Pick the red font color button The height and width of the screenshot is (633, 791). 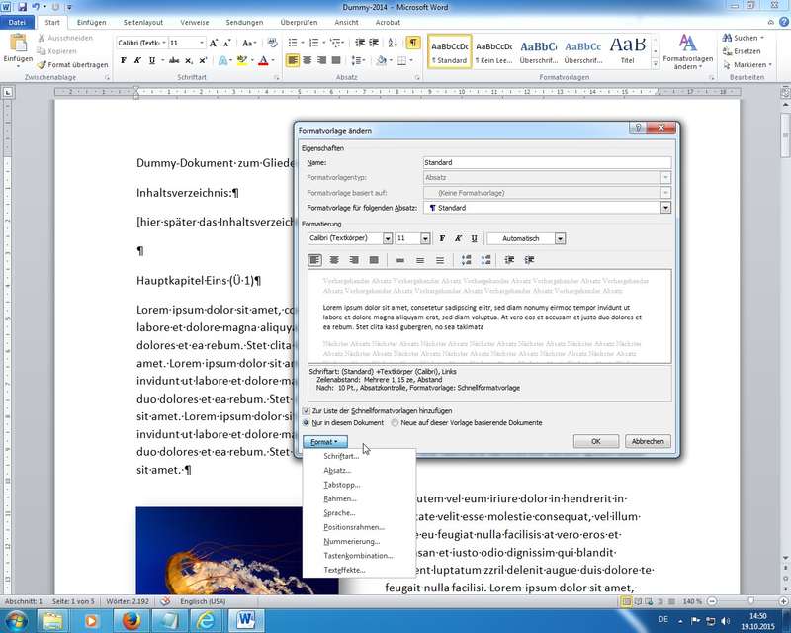pyautogui.click(x=263, y=60)
